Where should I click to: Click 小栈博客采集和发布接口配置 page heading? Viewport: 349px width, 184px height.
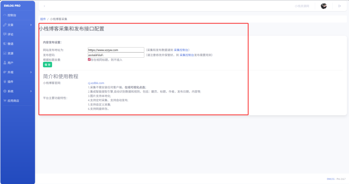(72, 29)
